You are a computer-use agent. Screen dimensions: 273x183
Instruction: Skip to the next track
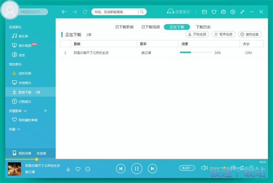[x=153, y=168]
